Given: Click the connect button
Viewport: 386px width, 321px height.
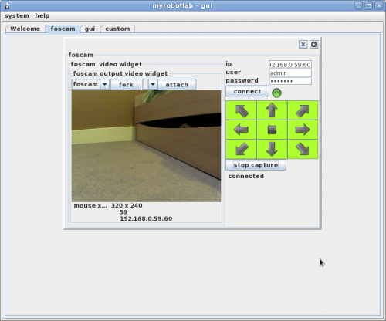Looking at the screenshot, I should (x=247, y=91).
